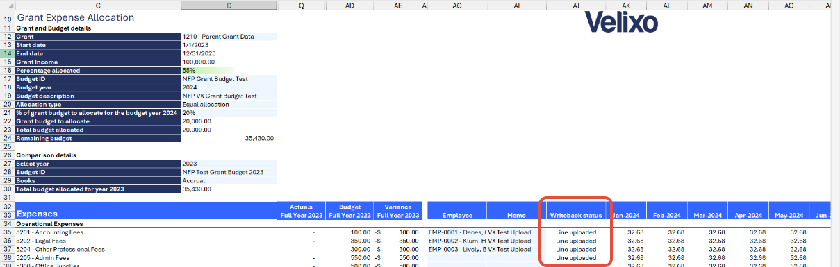Select the EMP-0002 - Klum employee cell
840x267 pixels.
pos(456,241)
